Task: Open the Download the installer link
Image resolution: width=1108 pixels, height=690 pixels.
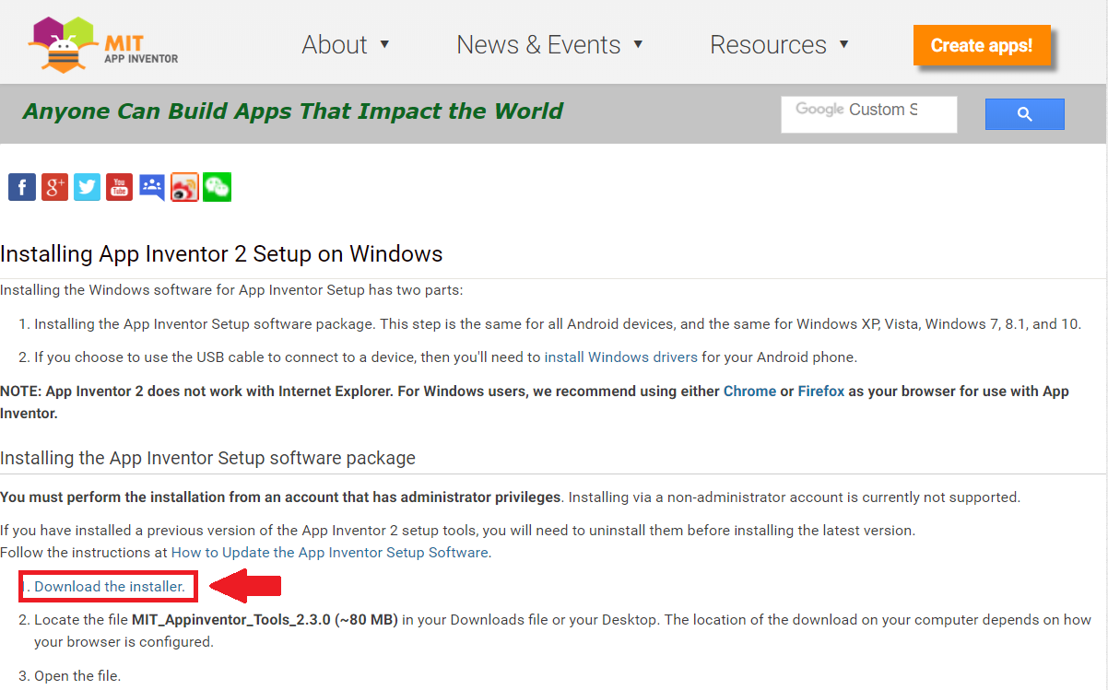Action: coord(109,586)
